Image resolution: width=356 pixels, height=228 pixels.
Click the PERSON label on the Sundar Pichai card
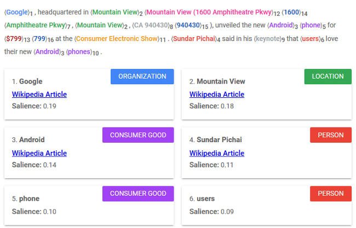[x=331, y=135]
